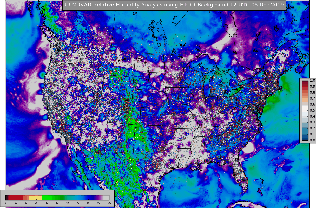The image size is (316, 208).
Task: Click the 1.0 label on the vertical colorbar
Action: click(312, 81)
